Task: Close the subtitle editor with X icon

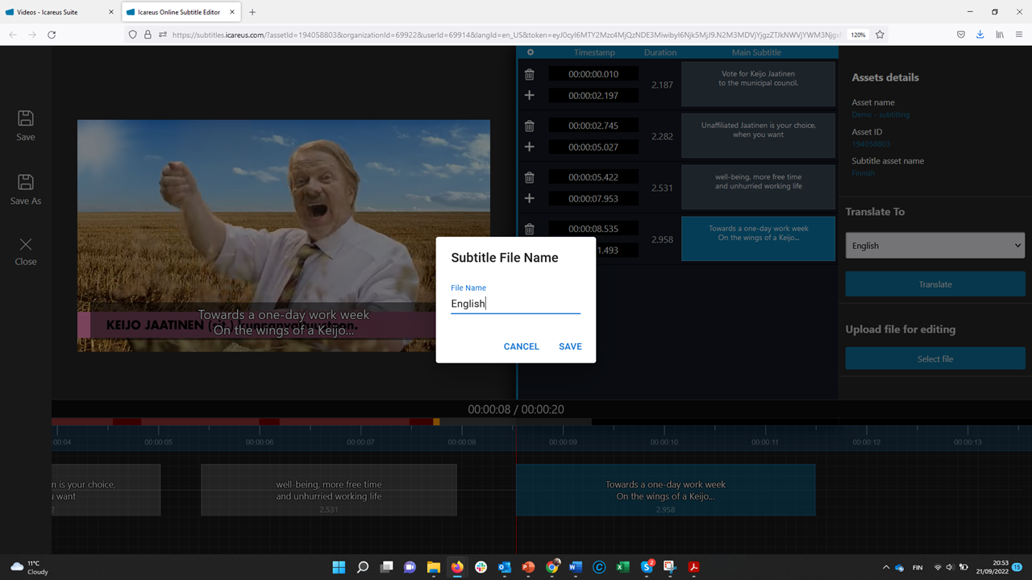Action: [26, 245]
